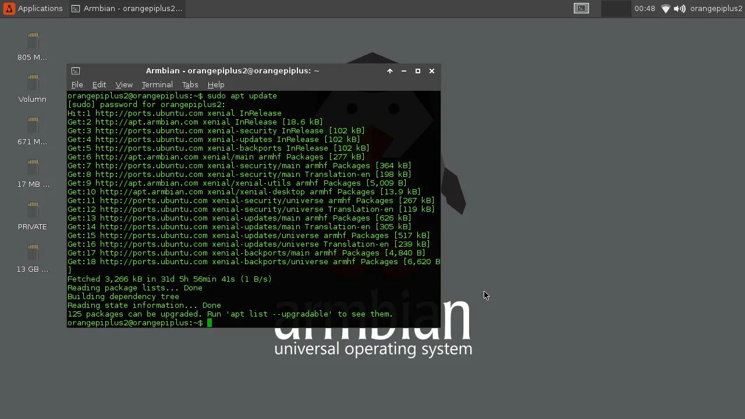Minimize the terminal window
Viewport: 745px width, 419px height.
(x=404, y=70)
